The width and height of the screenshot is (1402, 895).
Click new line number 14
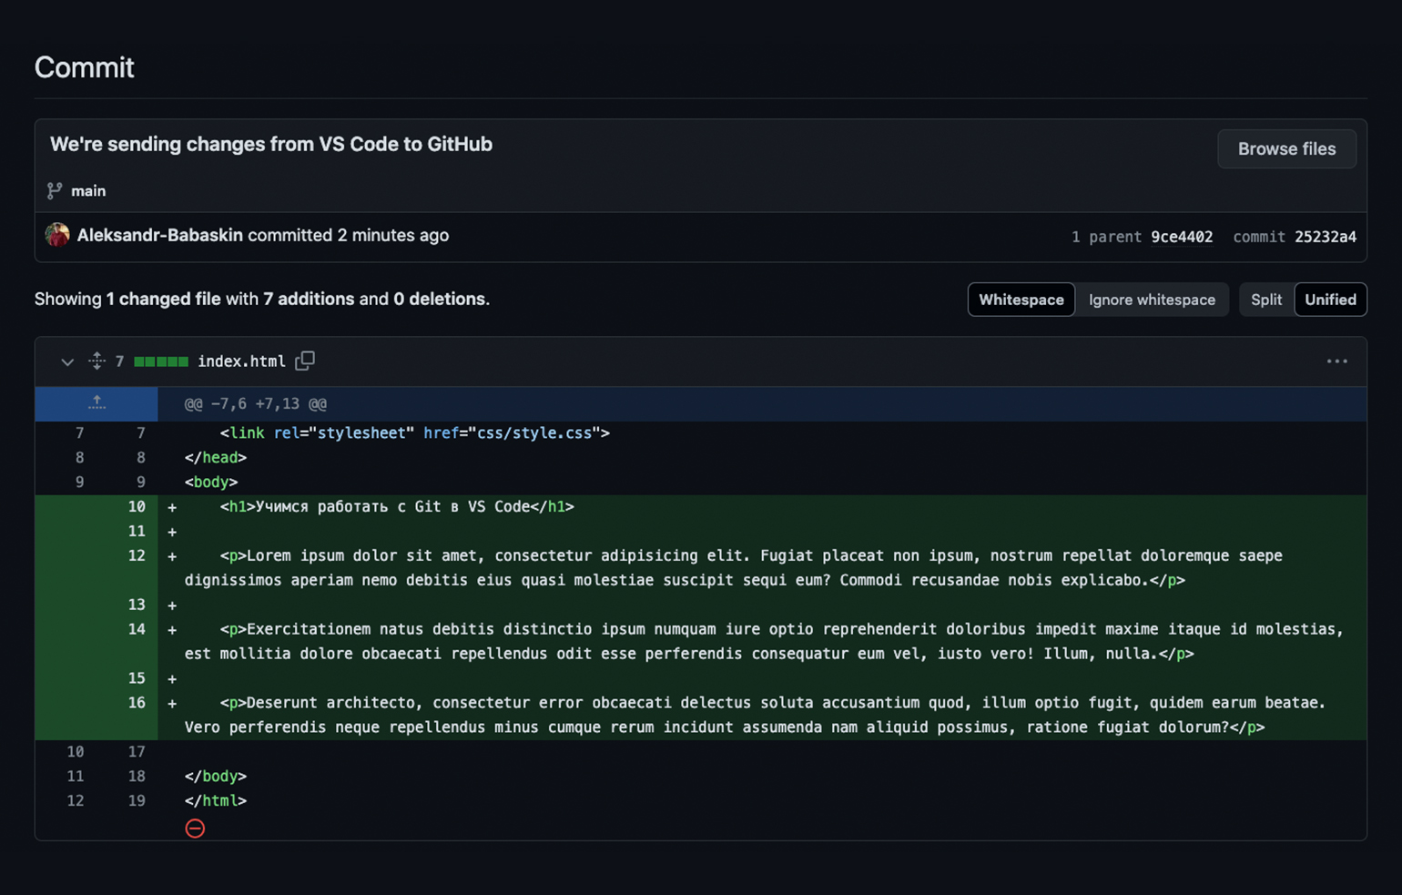coord(137,629)
